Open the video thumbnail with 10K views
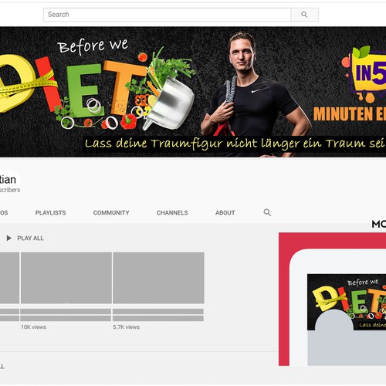The image size is (386, 386). pos(66,278)
